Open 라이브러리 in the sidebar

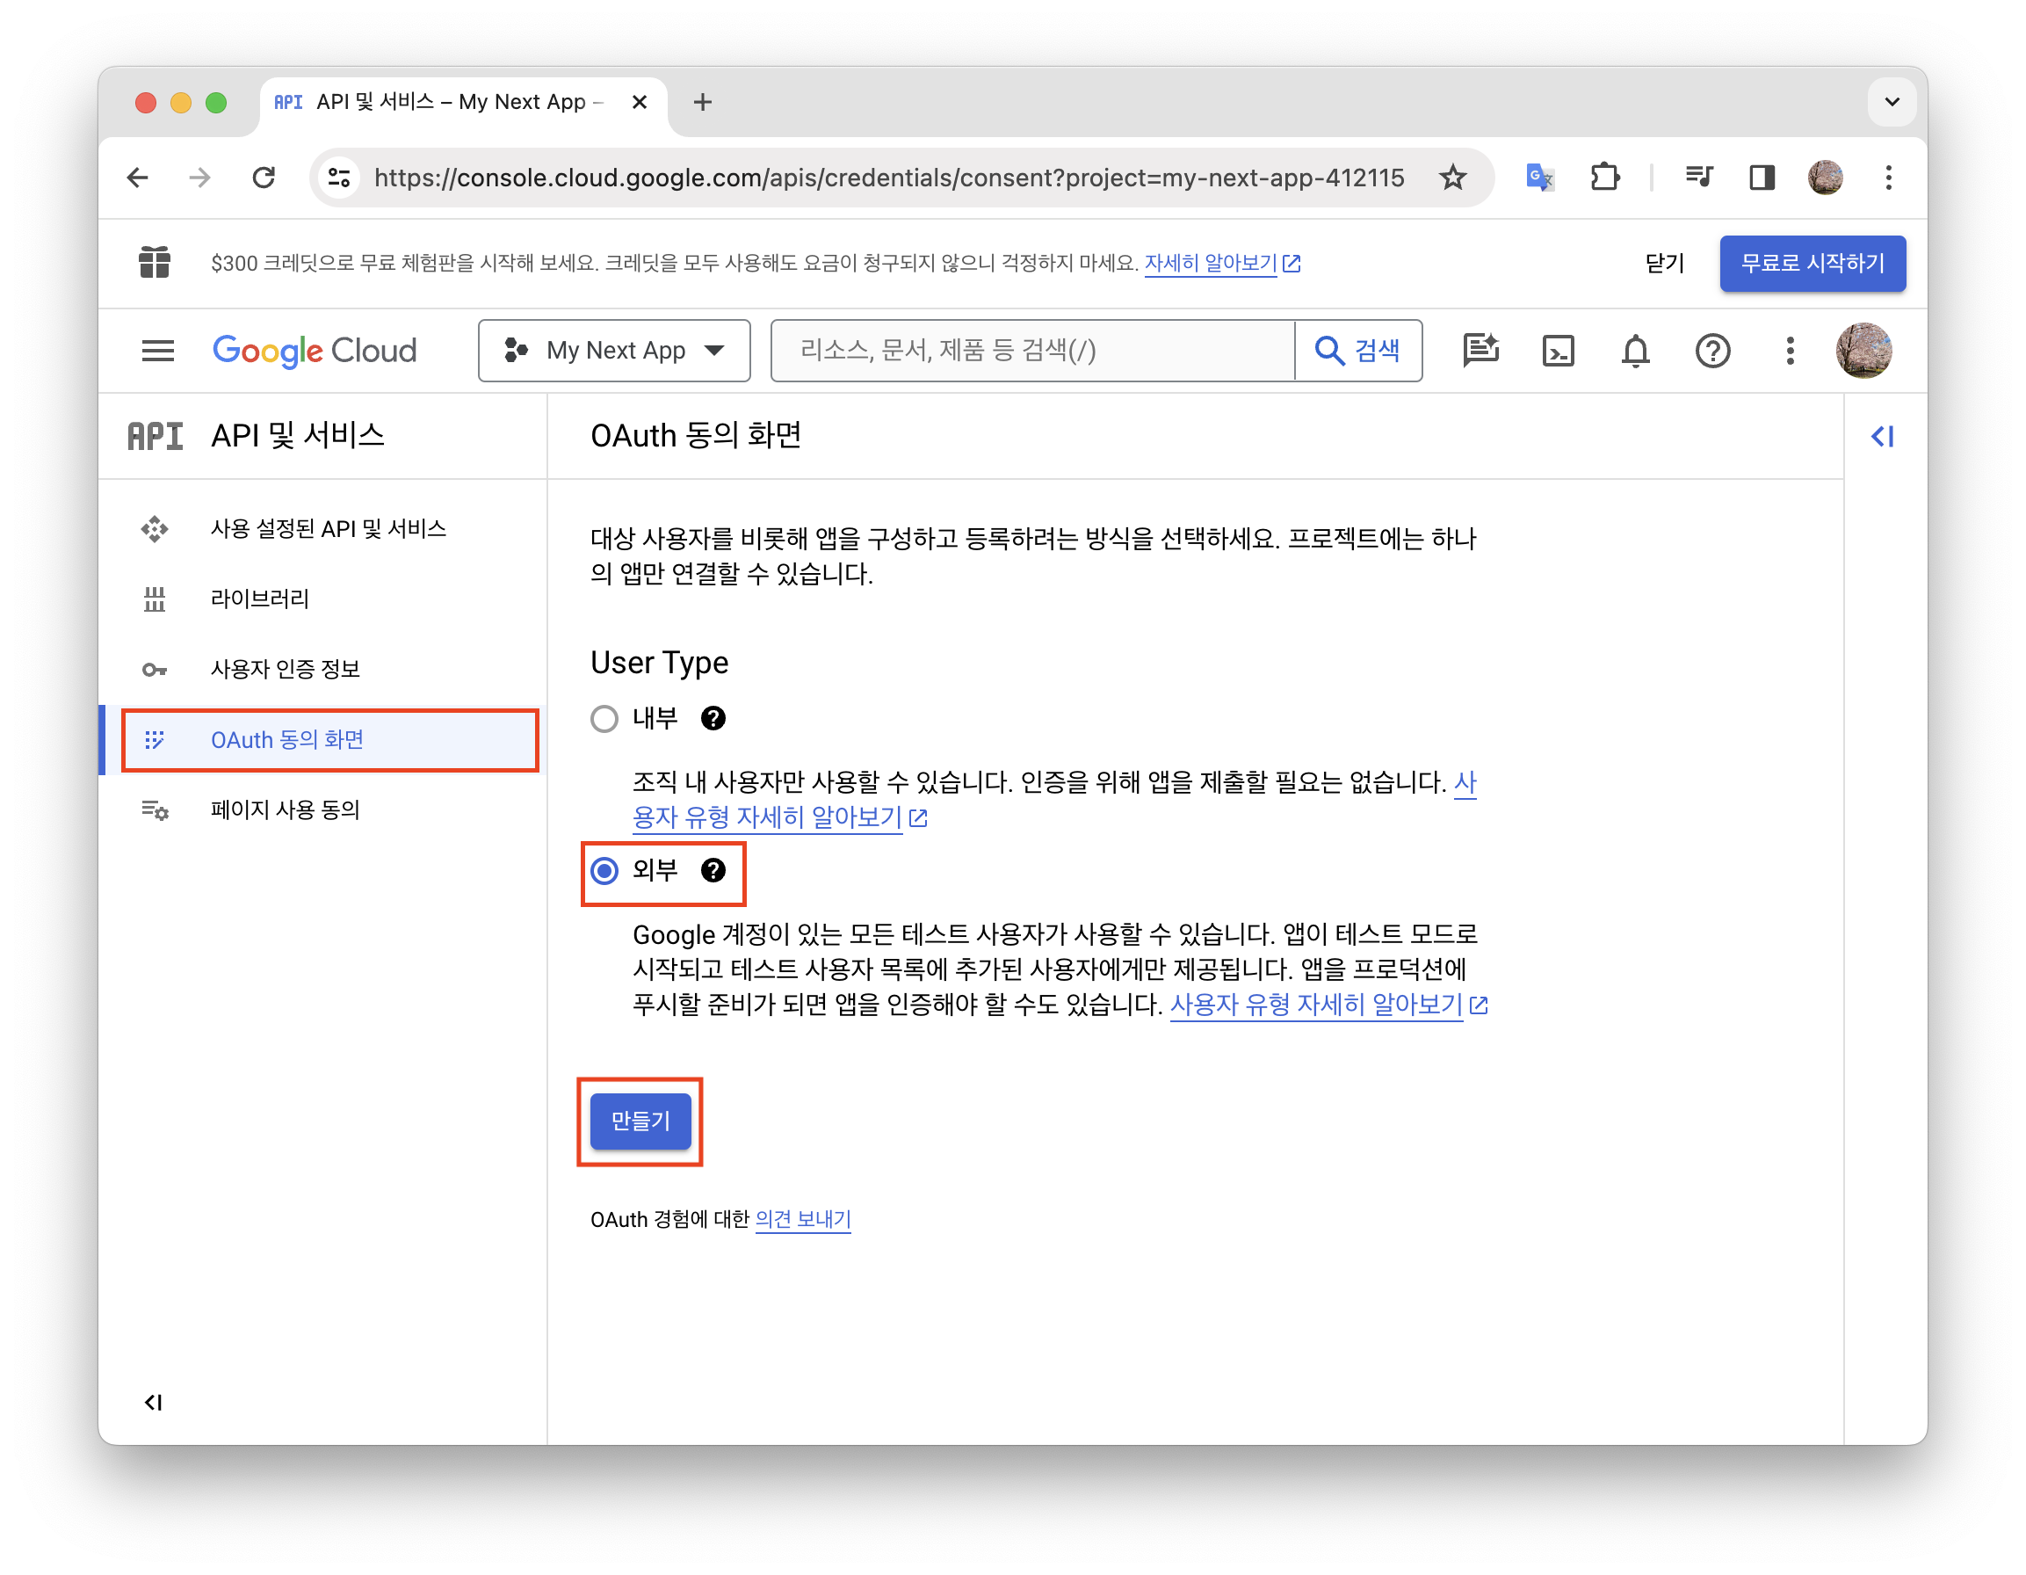pos(260,599)
